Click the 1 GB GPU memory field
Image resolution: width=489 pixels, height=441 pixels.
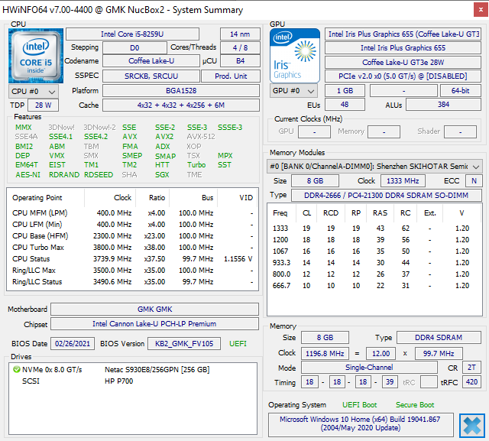point(345,91)
